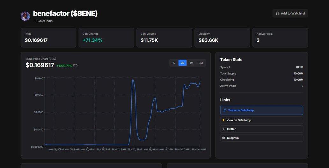Click the Active Pools card at top

280,38
